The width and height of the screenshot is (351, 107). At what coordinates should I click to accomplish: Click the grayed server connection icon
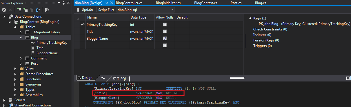click(32, 10)
